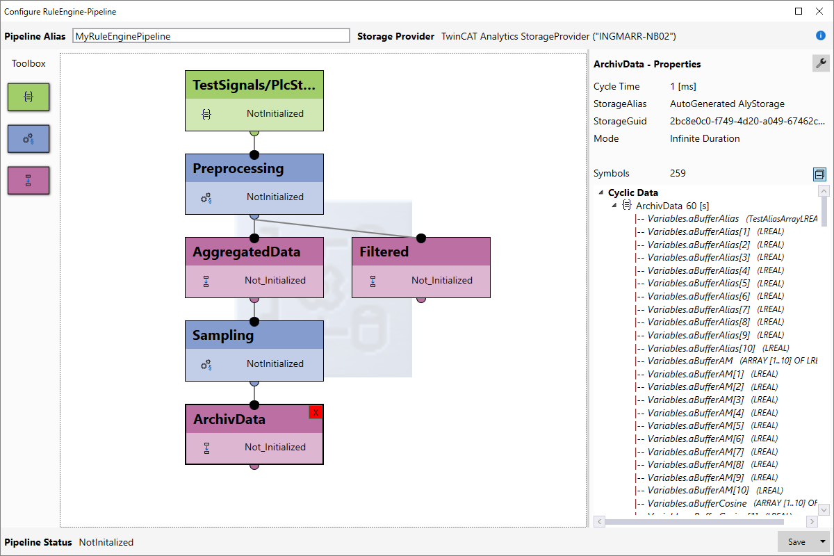
Task: Click the horizontal scrollbar right arrow
Action: (x=812, y=521)
